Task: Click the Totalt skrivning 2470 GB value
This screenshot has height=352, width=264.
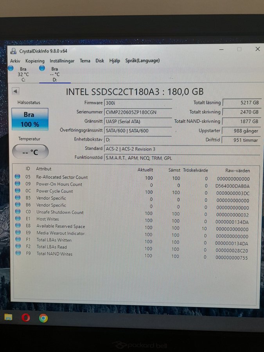Action: click(242, 112)
